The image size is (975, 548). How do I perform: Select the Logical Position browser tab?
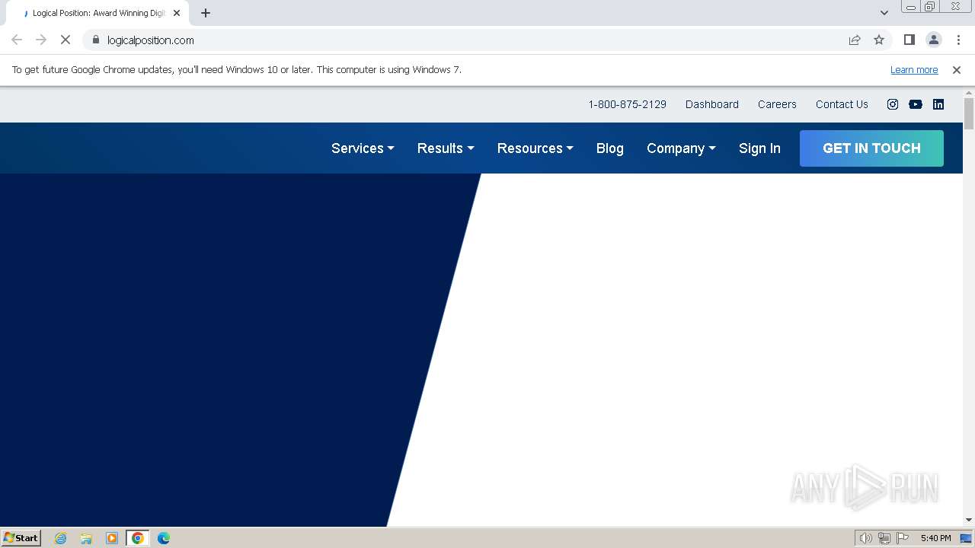tap(98, 13)
